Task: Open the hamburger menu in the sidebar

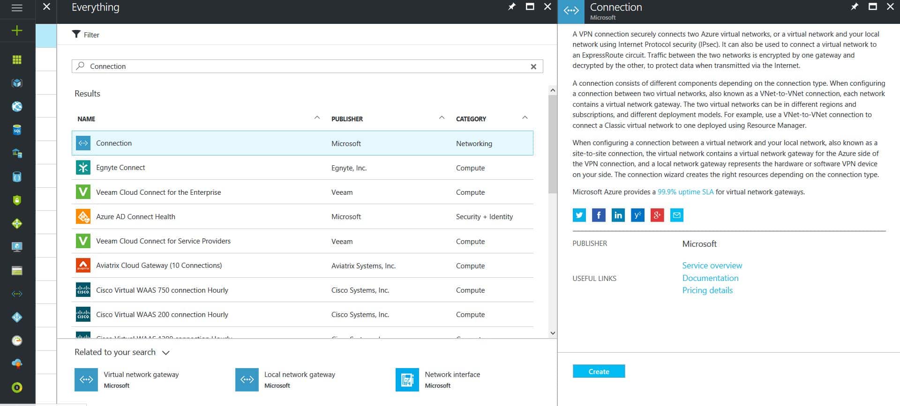Action: point(17,8)
